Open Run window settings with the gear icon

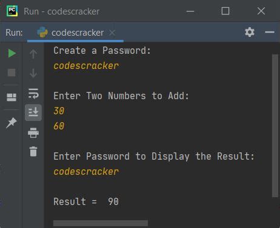point(250,32)
